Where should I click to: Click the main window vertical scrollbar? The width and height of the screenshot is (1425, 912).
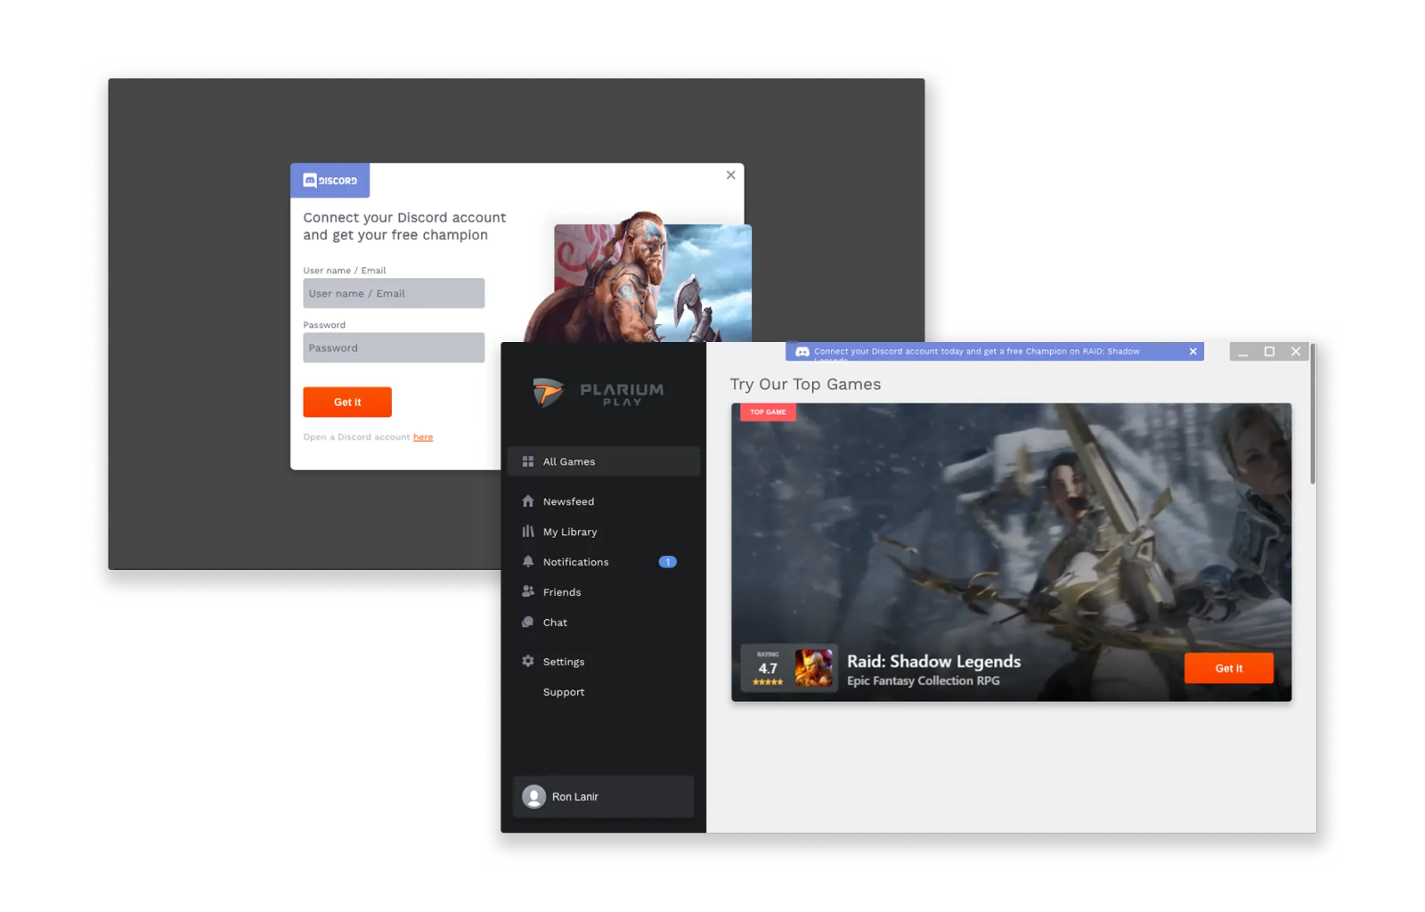tap(1313, 415)
